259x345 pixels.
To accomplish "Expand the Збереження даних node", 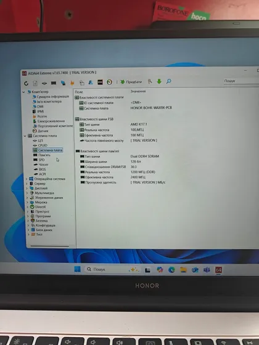I will 27,198.
